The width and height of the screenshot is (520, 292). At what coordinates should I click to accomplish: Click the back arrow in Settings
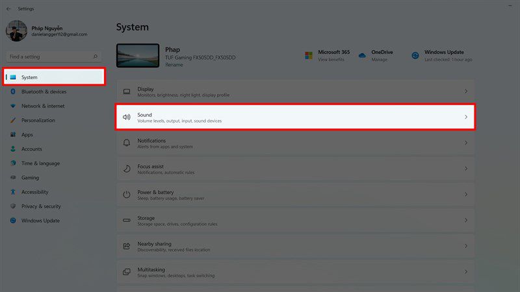pos(8,9)
